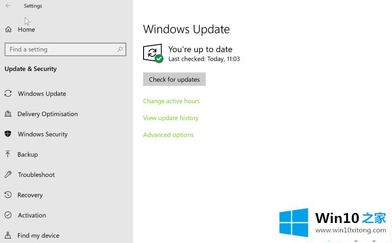
Task: Open the Home settings page icon
Action: pyautogui.click(x=8, y=29)
